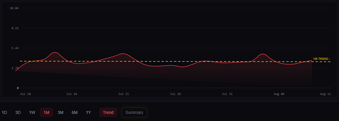Click the 1M TREND label
Viewport: 339px width, 121px height.
tap(322, 59)
